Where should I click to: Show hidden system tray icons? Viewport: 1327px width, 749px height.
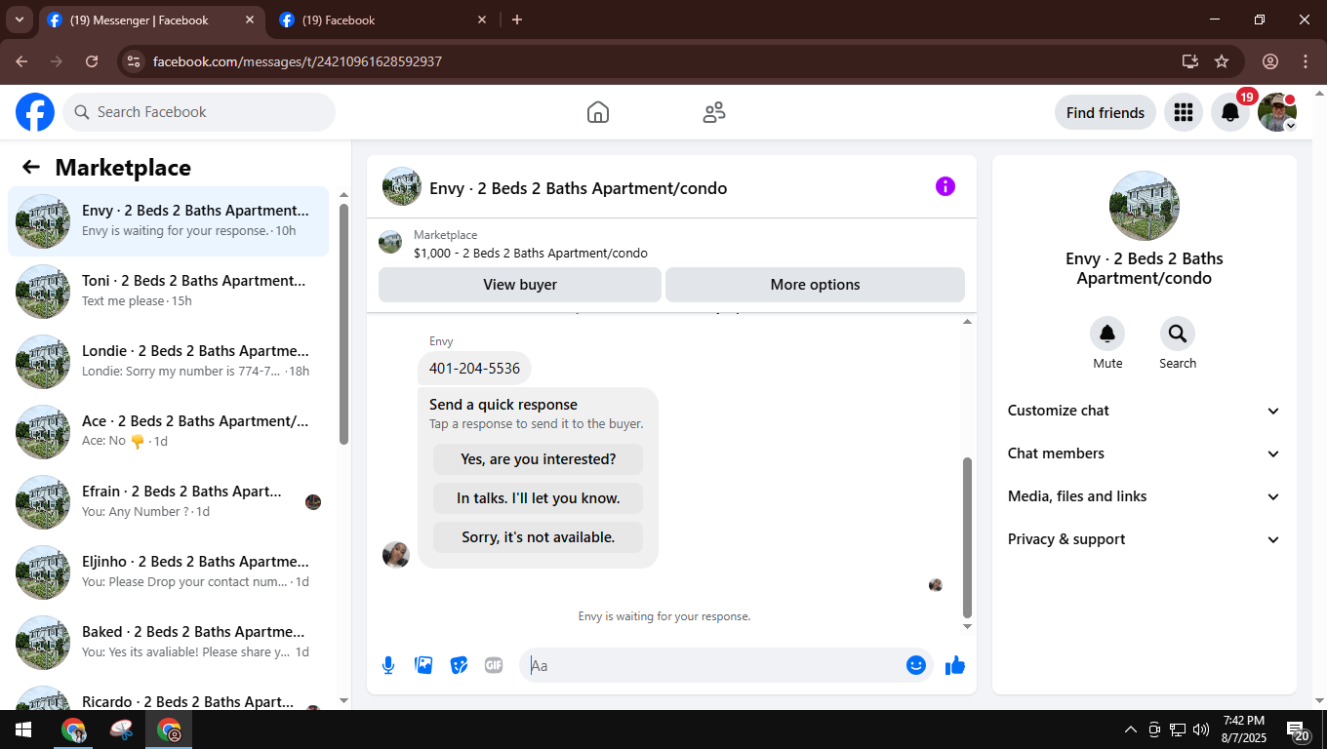pos(1131,729)
